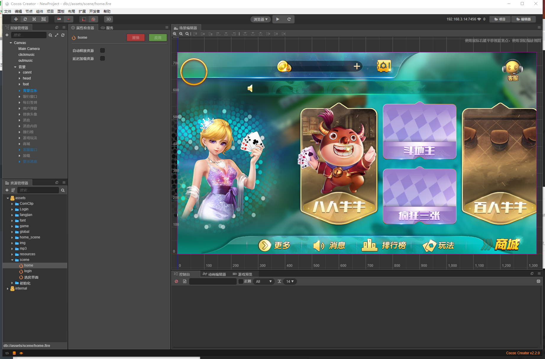This screenshot has width=545, height=359.
Task: Open the 开发者 menu
Action: 95,11
